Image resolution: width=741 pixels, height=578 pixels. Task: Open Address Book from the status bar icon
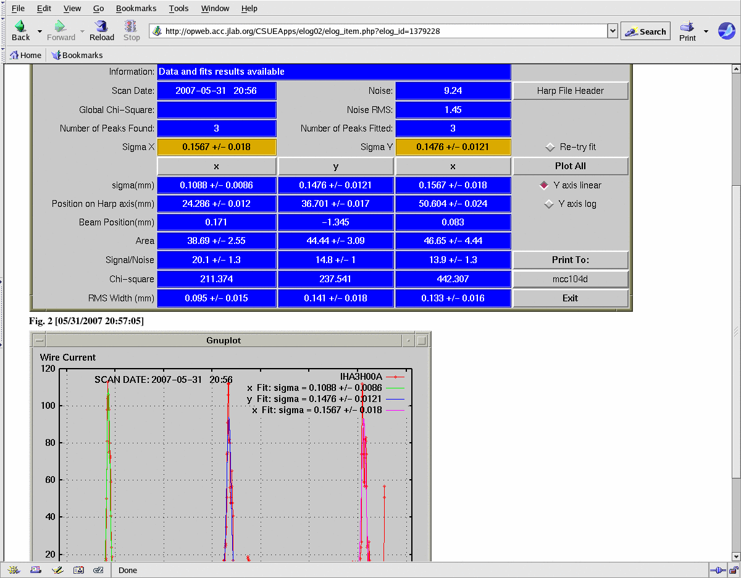(78, 570)
